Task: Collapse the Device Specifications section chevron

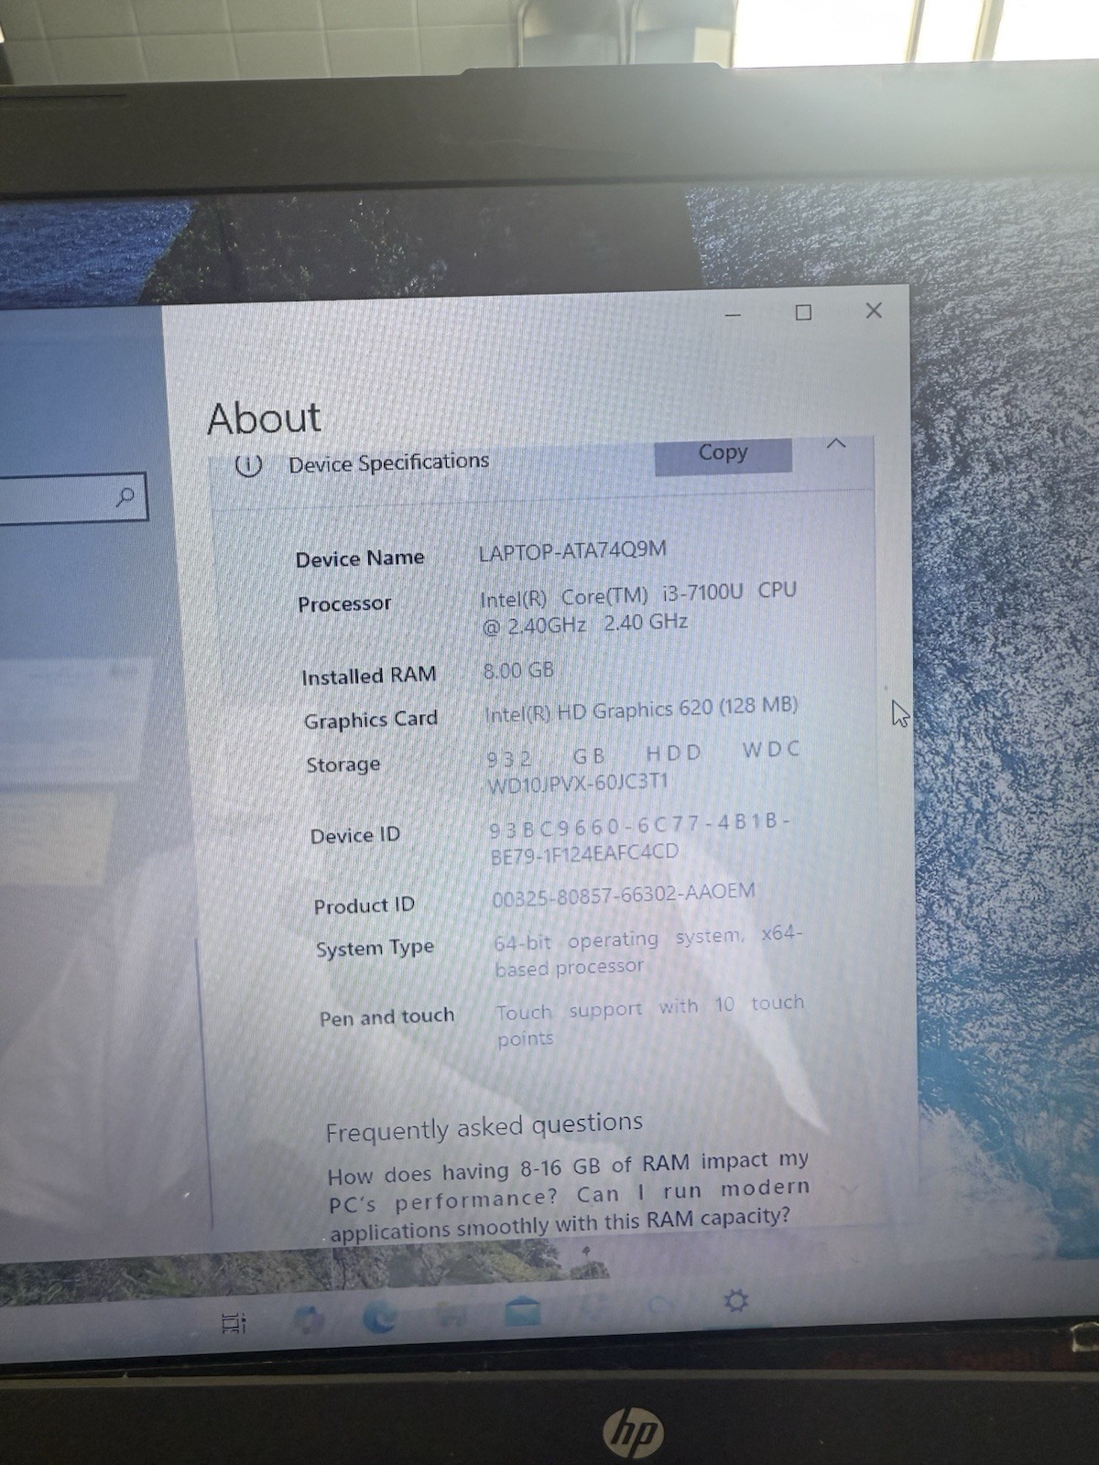Action: pos(835,444)
